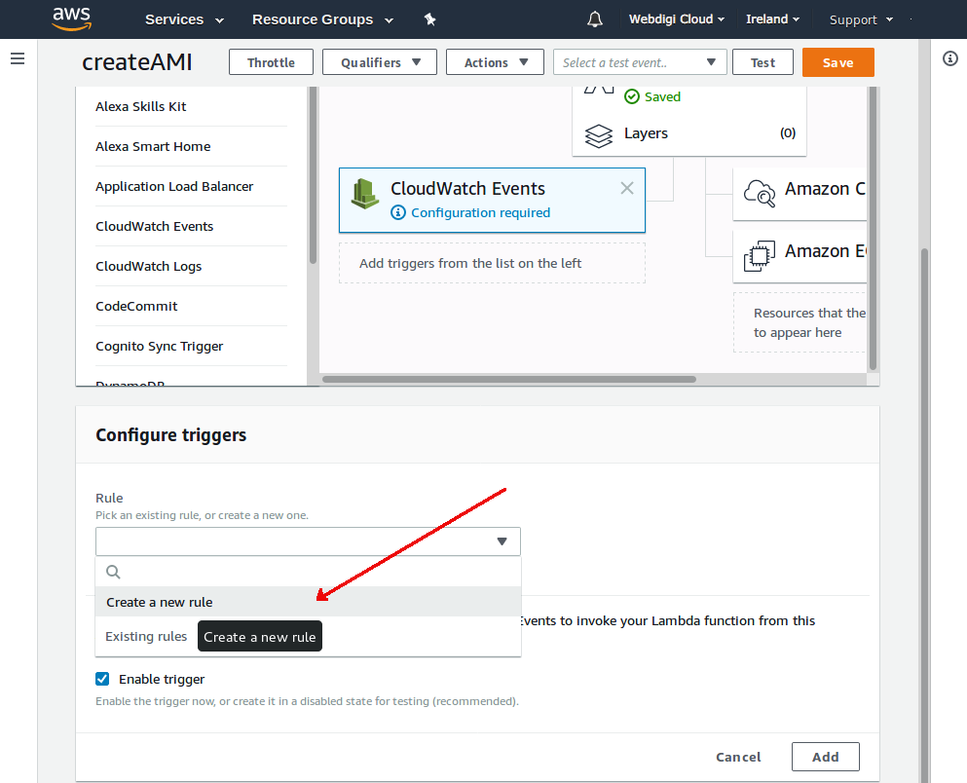Click the AWS logo

click(71, 19)
